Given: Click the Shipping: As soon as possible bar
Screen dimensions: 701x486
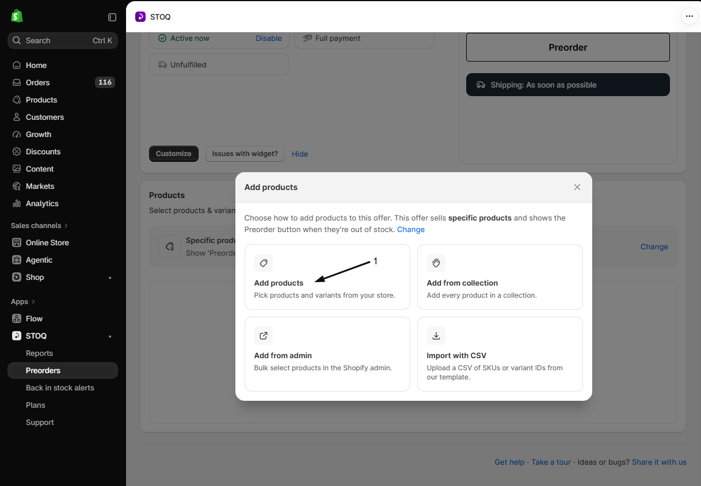Looking at the screenshot, I should pos(568,85).
